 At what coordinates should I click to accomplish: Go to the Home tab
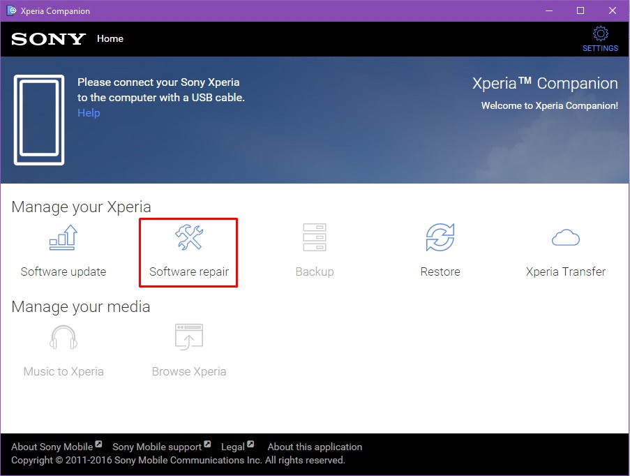click(x=110, y=38)
